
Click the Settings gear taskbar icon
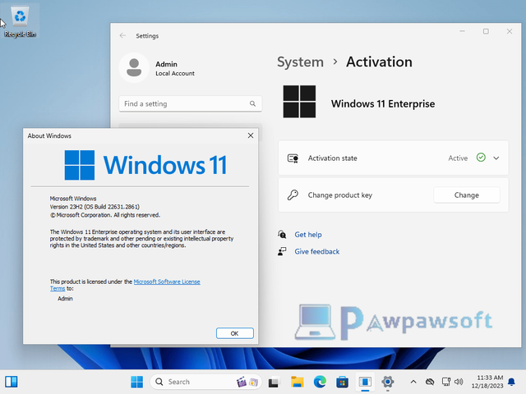tap(387, 382)
